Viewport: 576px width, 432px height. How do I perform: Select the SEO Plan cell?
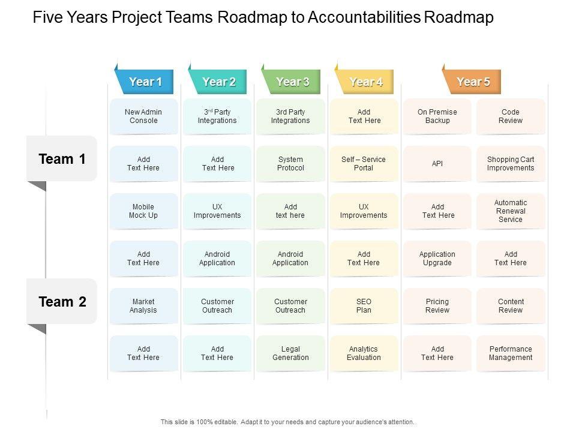364,306
